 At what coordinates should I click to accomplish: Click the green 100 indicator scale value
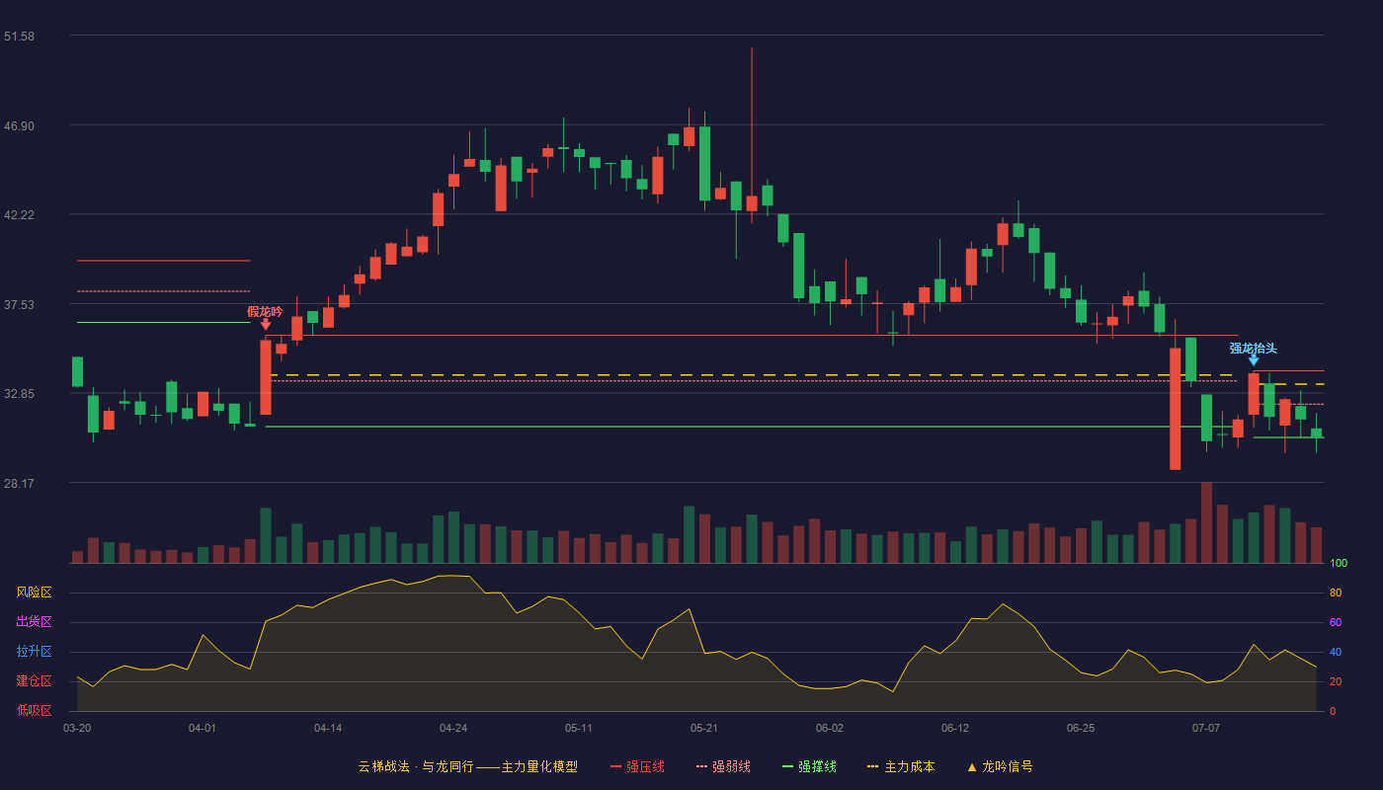coord(1339,564)
